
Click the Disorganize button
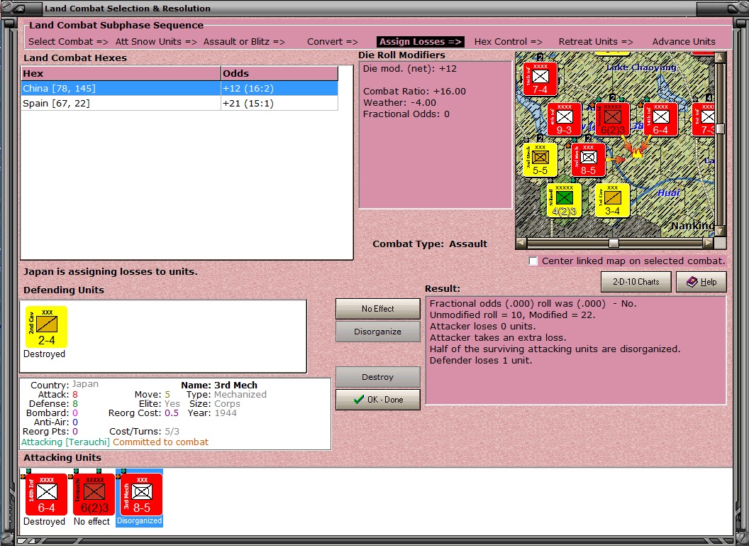tap(378, 332)
